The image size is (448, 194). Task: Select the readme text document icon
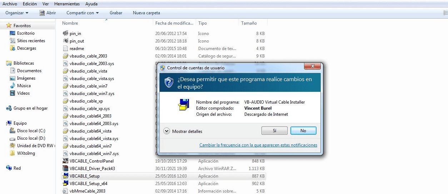(x=65, y=48)
